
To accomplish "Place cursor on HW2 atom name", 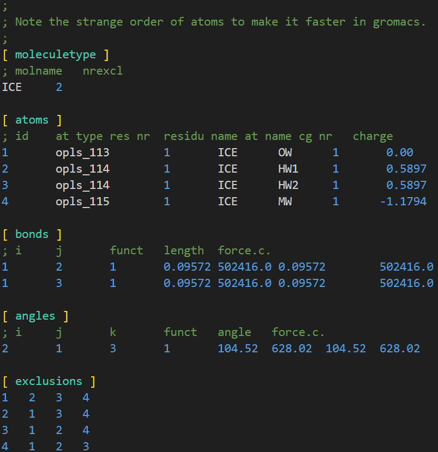I will tap(288, 185).
